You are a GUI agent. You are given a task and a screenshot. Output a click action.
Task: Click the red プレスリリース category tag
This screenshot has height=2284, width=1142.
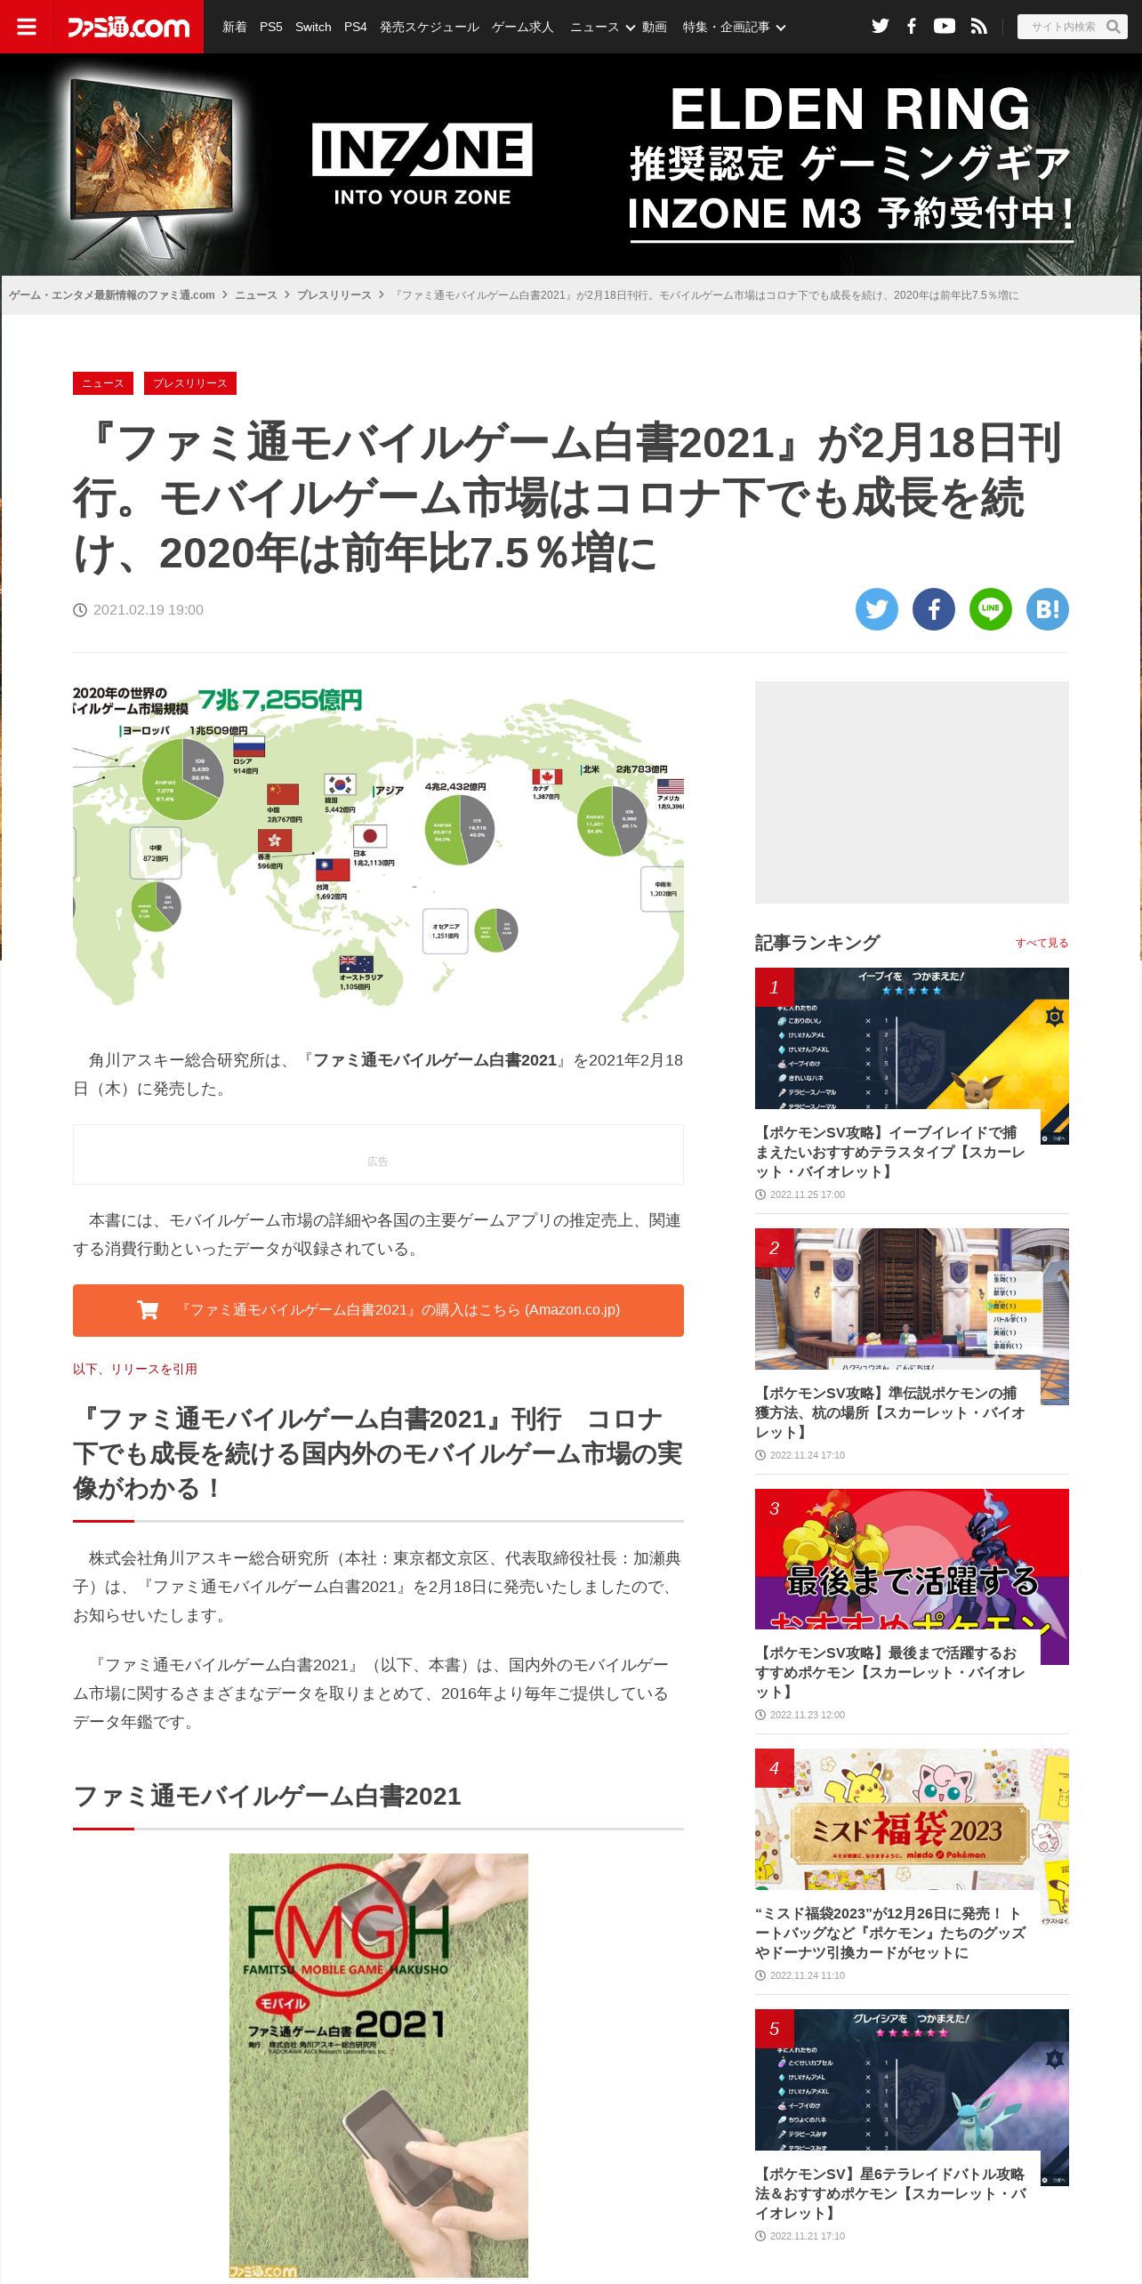point(190,383)
